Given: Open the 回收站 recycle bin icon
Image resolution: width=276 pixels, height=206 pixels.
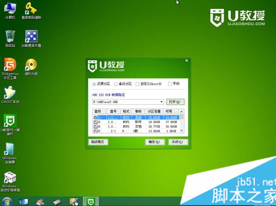Looking at the screenshot, I should [x=10, y=38].
